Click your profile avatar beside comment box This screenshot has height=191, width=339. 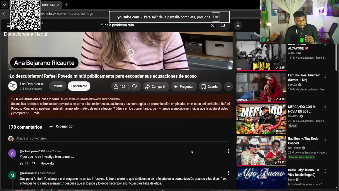pos(11,138)
